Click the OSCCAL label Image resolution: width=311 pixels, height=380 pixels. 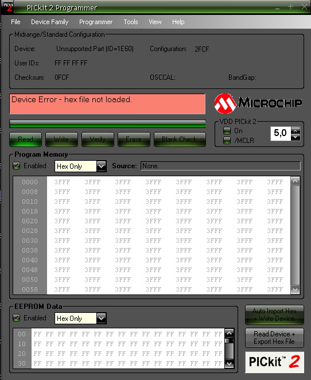pos(162,77)
